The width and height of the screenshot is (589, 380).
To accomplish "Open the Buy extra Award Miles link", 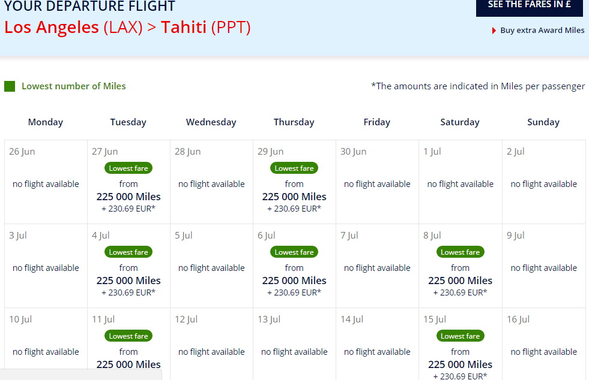I will (542, 31).
